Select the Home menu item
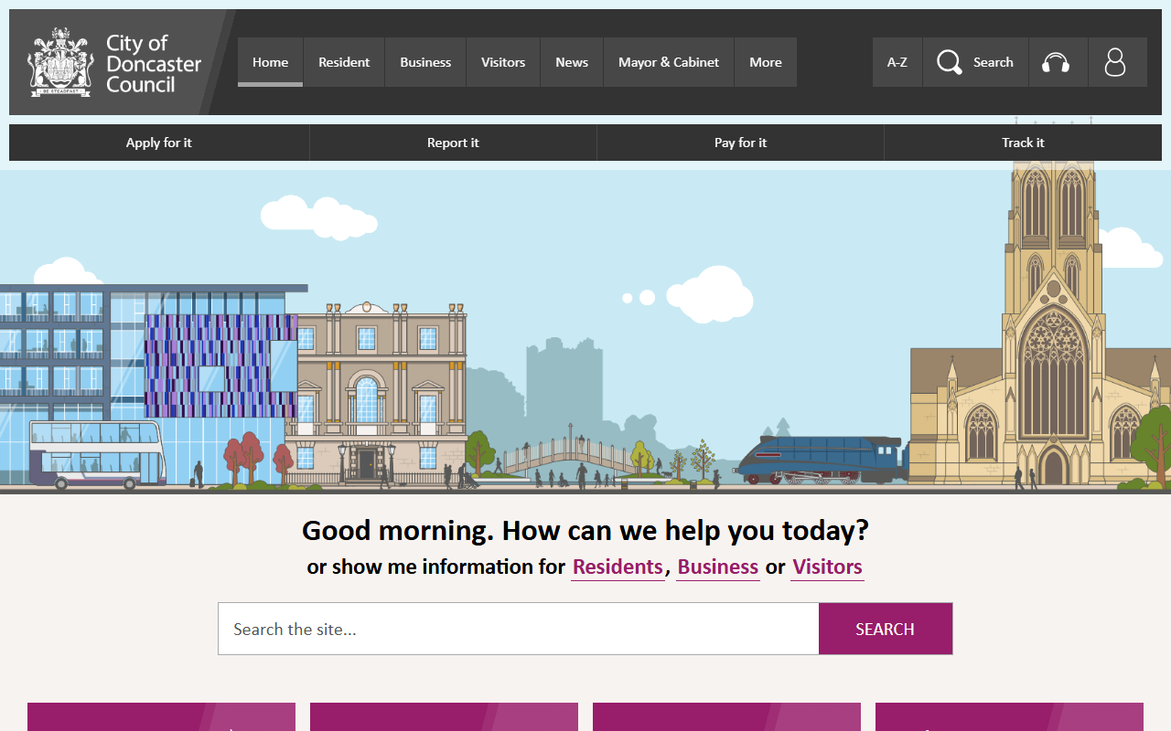1171x731 pixels. pos(270,62)
